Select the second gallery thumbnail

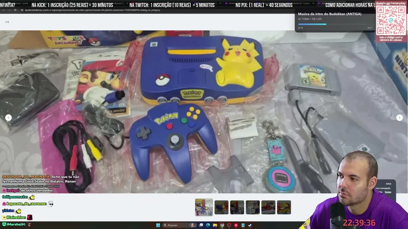[222, 207]
